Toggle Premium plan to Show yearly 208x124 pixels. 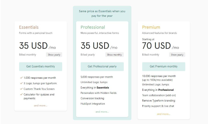(177, 55)
